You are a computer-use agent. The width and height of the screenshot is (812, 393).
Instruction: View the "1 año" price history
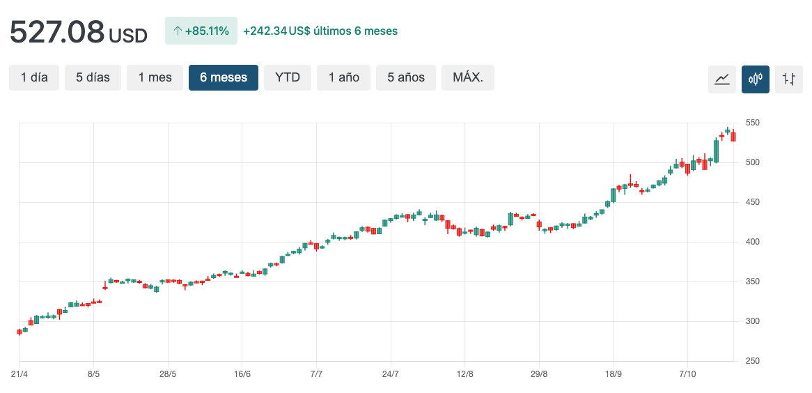[344, 77]
